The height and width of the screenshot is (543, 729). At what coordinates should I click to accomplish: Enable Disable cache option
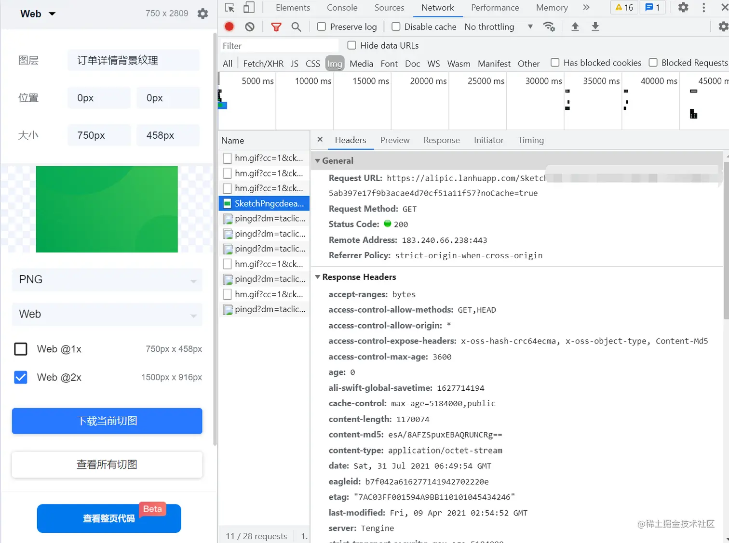point(396,26)
